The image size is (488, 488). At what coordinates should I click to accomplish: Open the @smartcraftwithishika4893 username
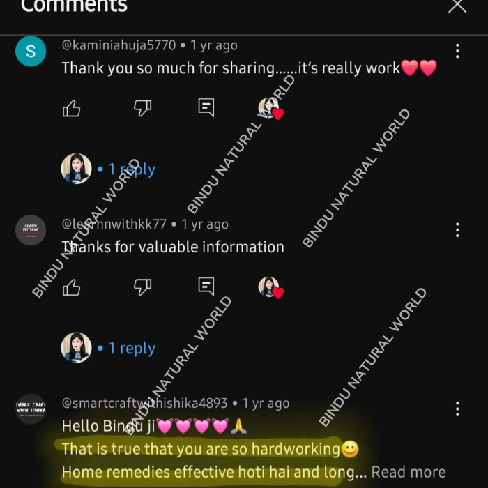click(144, 404)
